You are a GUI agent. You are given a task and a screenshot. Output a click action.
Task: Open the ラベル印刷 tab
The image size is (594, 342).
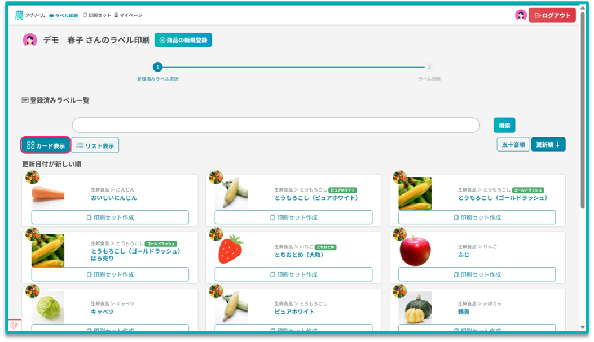pos(64,15)
